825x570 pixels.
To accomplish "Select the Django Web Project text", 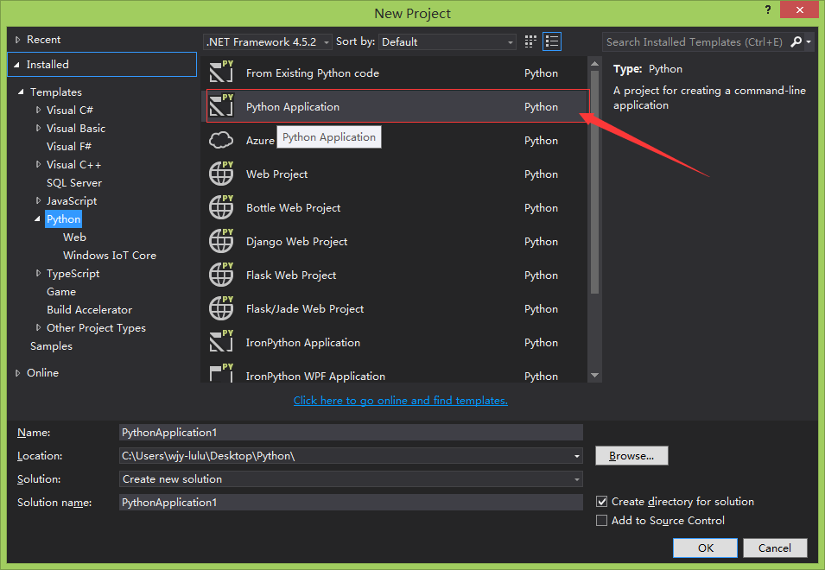I will [x=297, y=241].
